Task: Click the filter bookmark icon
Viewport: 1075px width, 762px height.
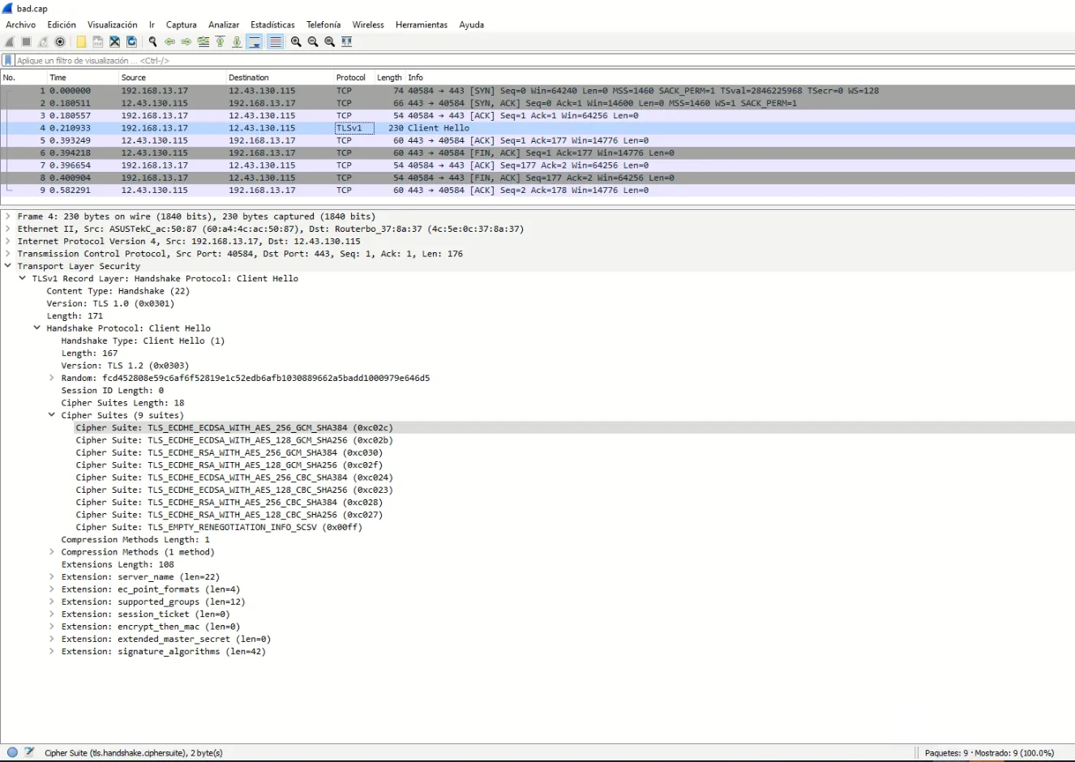Action: coord(8,61)
